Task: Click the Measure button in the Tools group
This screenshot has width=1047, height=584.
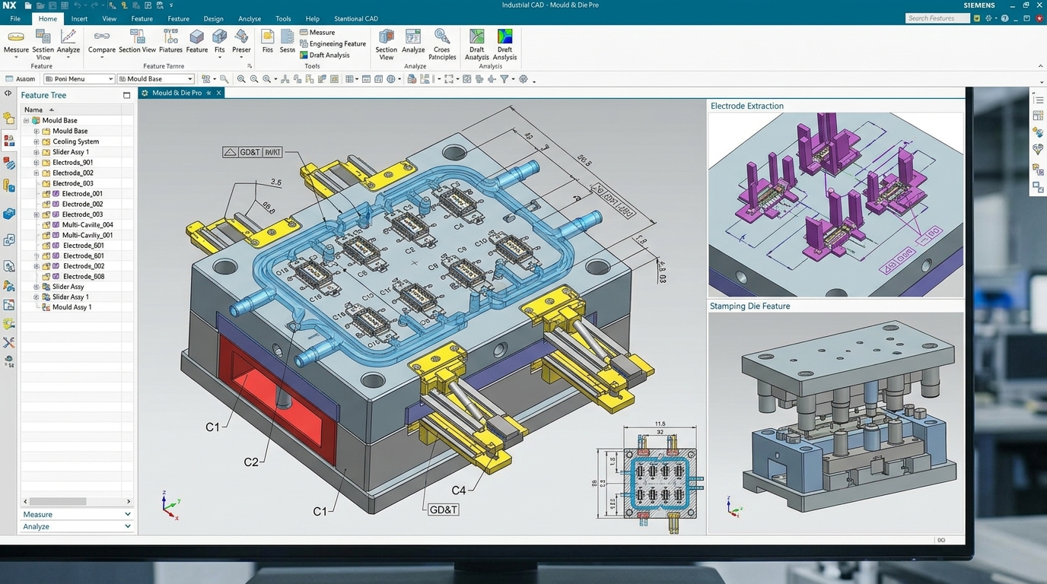Action: [x=317, y=32]
